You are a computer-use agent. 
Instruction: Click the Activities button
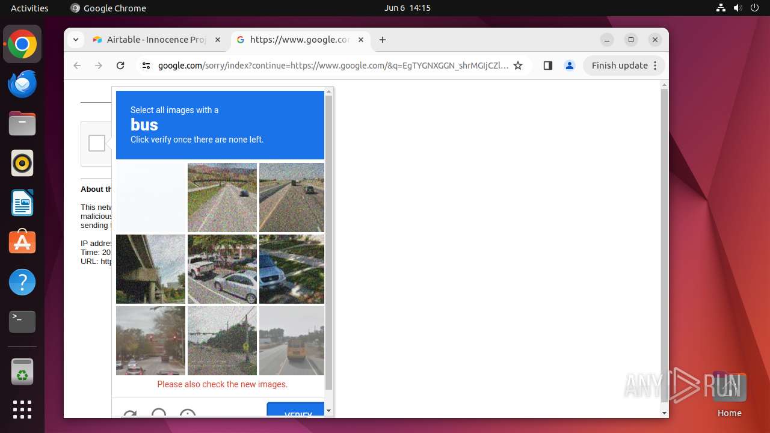pyautogui.click(x=29, y=8)
